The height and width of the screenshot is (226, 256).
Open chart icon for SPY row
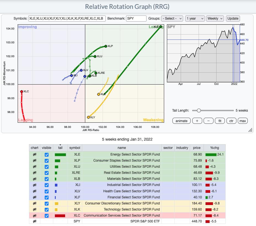(x=34, y=221)
